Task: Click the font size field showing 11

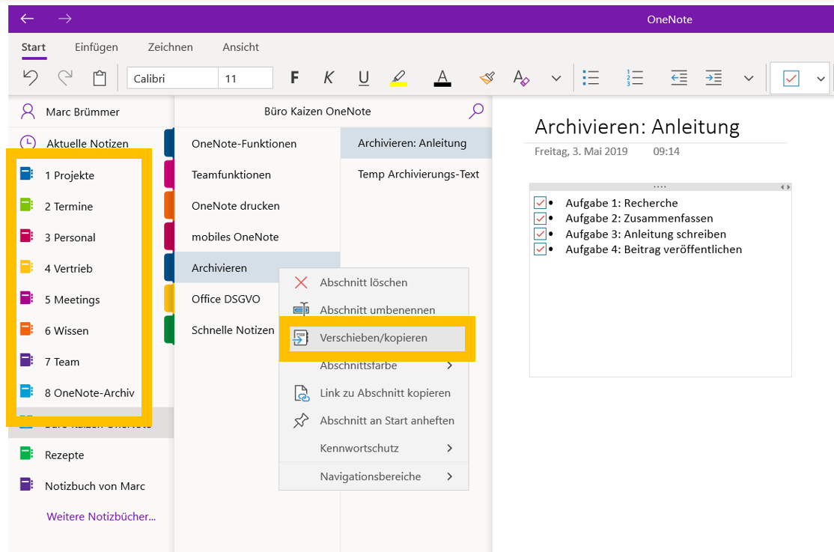Action: pos(246,78)
